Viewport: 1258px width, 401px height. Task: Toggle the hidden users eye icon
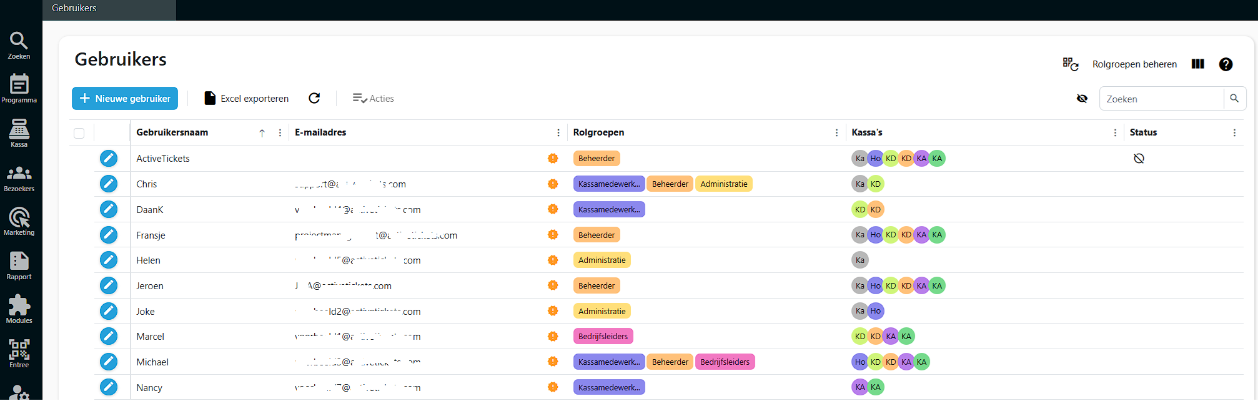pyautogui.click(x=1082, y=99)
